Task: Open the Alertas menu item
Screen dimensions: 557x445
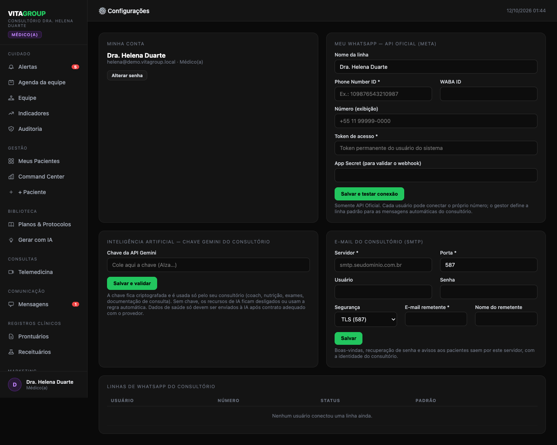Action: tap(44, 67)
